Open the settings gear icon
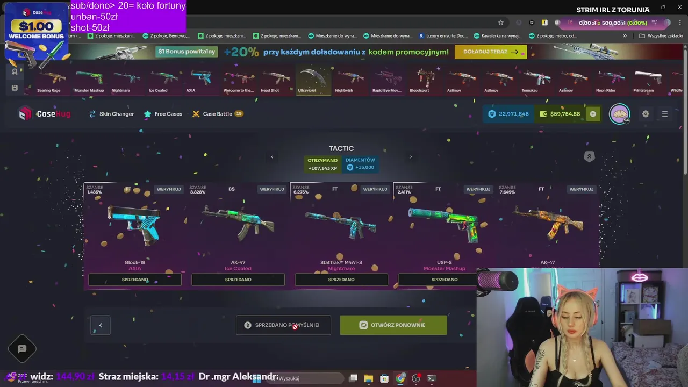This screenshot has width=688, height=387. (x=646, y=114)
